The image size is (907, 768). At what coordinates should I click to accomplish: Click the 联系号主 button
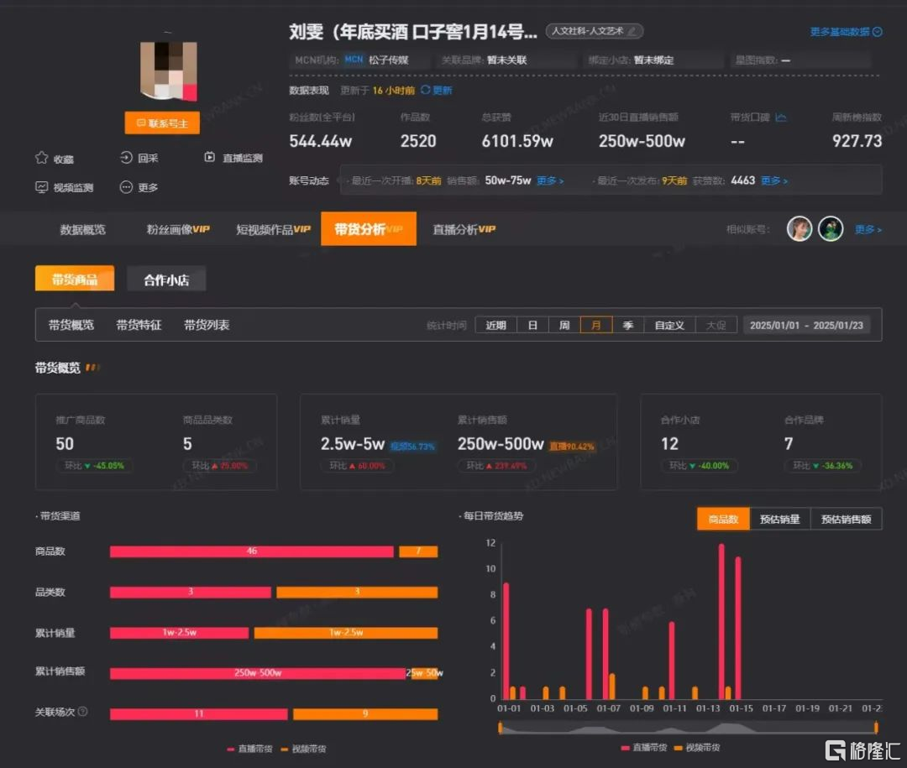tap(162, 123)
